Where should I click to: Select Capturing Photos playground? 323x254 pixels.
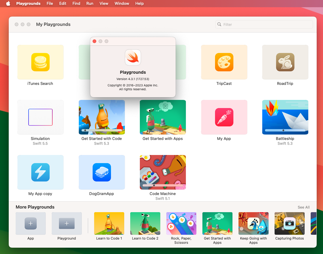(289, 224)
